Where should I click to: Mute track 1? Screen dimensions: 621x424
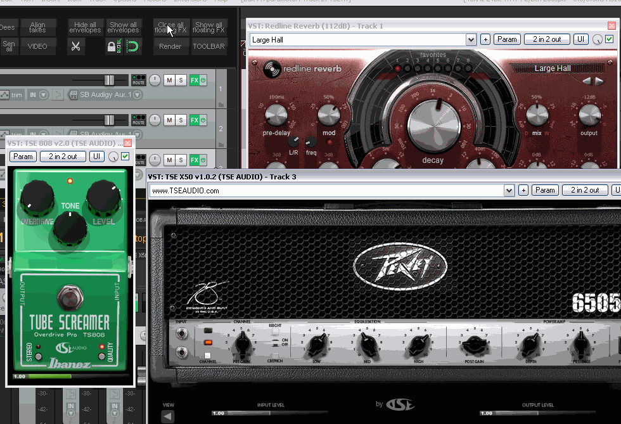tap(170, 80)
